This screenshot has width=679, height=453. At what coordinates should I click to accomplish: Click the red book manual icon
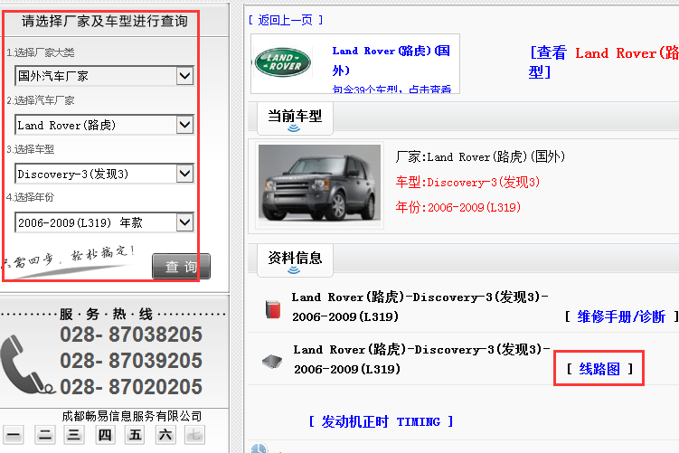tap(273, 309)
